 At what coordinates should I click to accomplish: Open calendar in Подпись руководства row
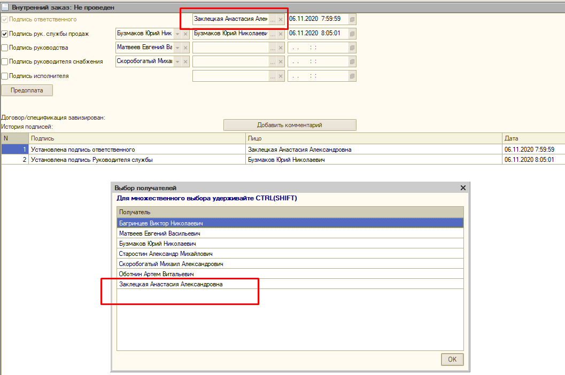pos(352,48)
